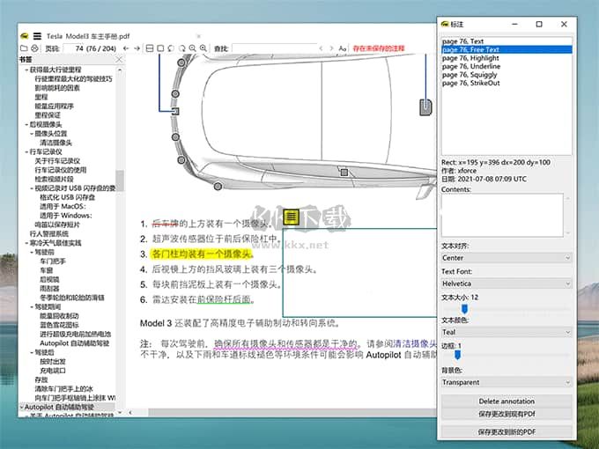The image size is (599, 449).
Task: Collapse the 驾驶期间 bookmark node
Action: click(32, 306)
